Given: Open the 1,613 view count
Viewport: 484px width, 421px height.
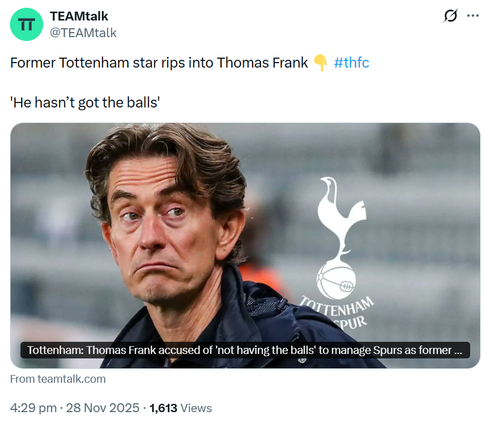Looking at the screenshot, I should point(163,408).
